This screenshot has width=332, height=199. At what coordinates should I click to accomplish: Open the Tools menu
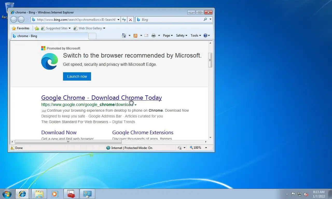pos(196,35)
